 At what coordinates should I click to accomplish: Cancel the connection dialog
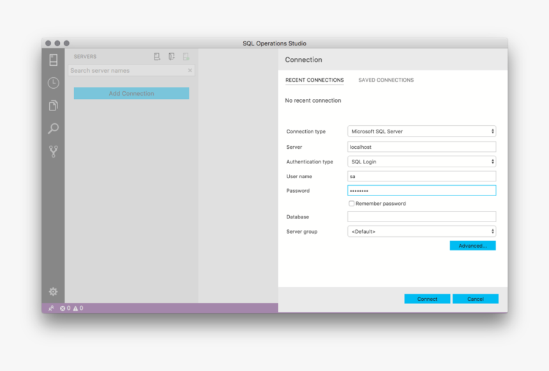click(x=476, y=299)
